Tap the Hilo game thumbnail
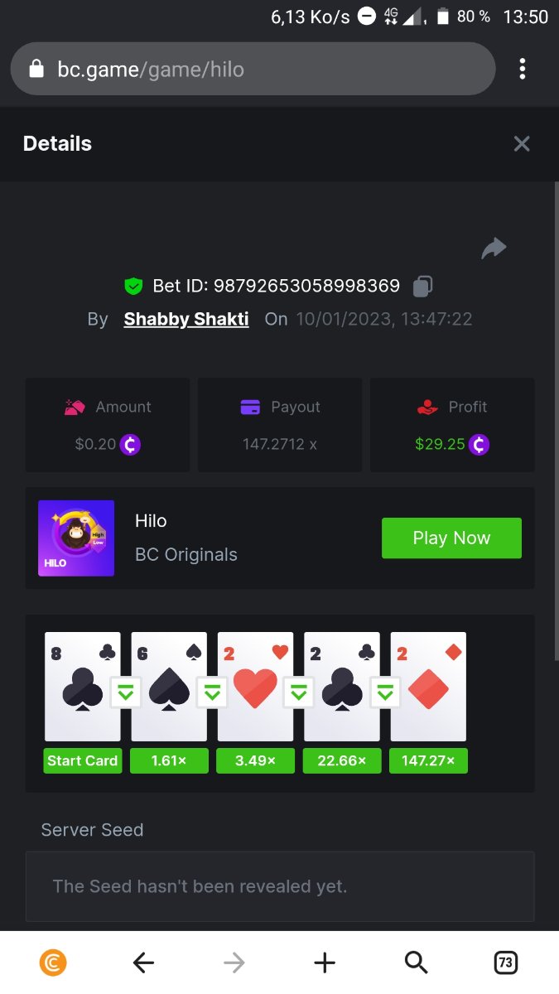This screenshot has width=559, height=994. click(76, 538)
